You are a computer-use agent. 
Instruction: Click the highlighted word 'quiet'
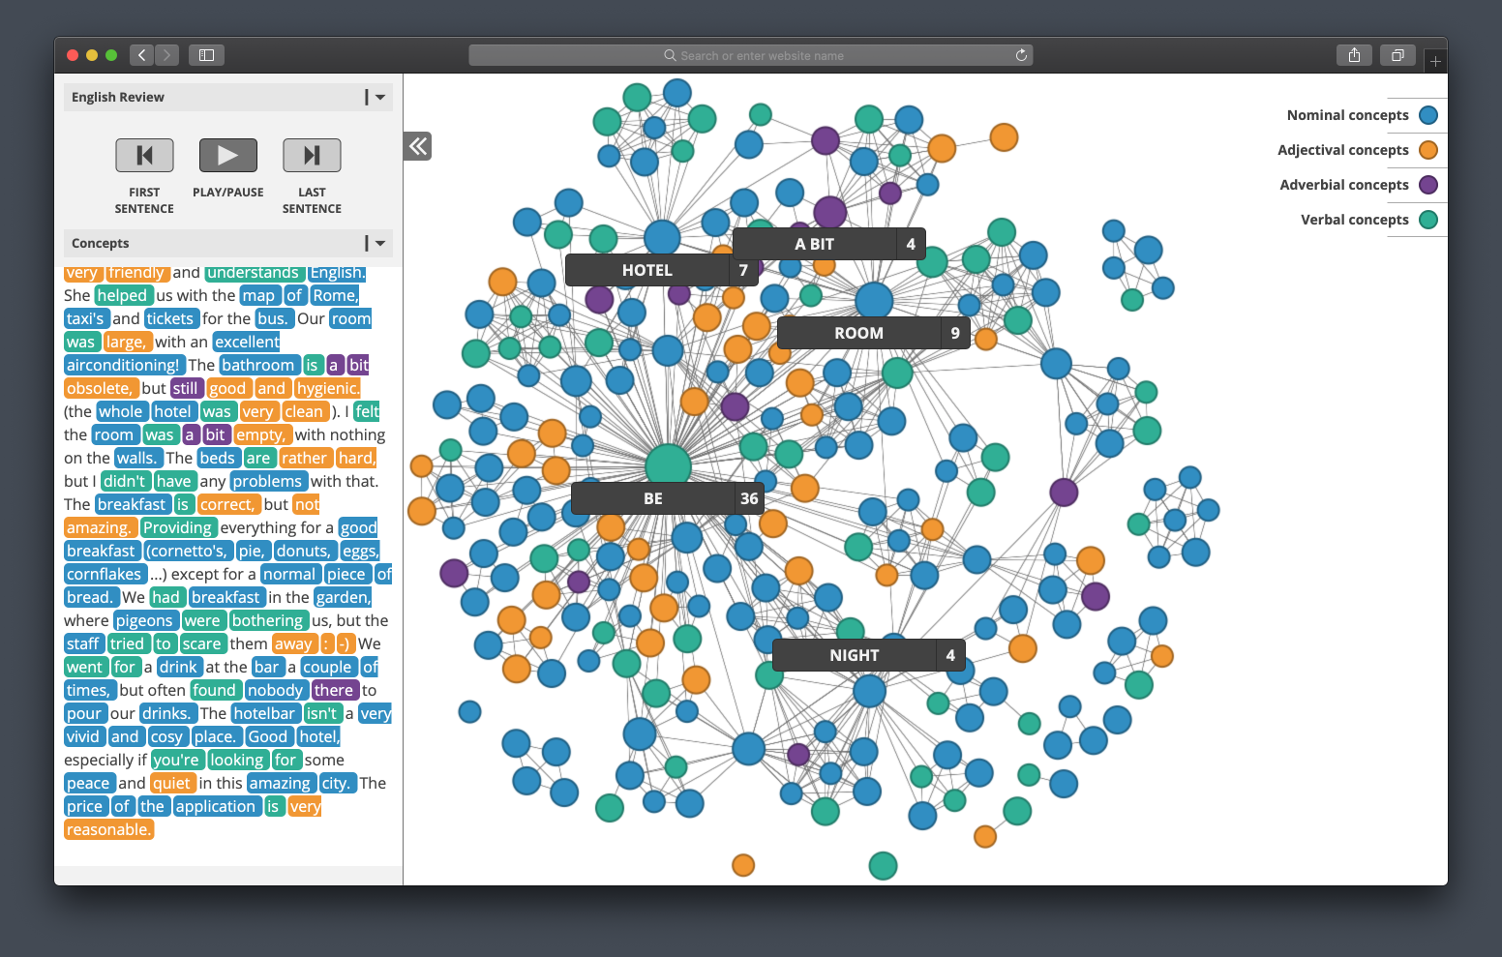tap(172, 783)
